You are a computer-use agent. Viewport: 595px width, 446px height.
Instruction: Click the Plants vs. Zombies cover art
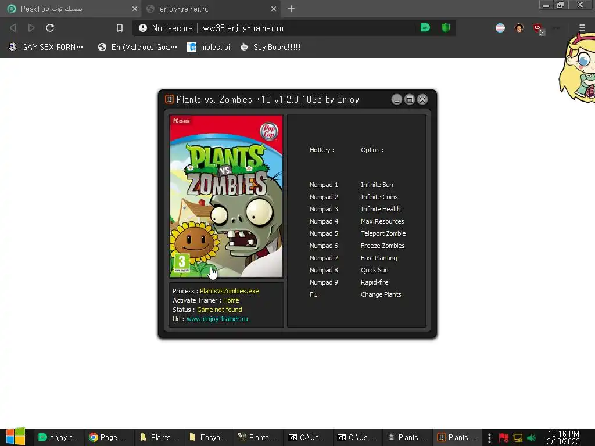pyautogui.click(x=226, y=196)
